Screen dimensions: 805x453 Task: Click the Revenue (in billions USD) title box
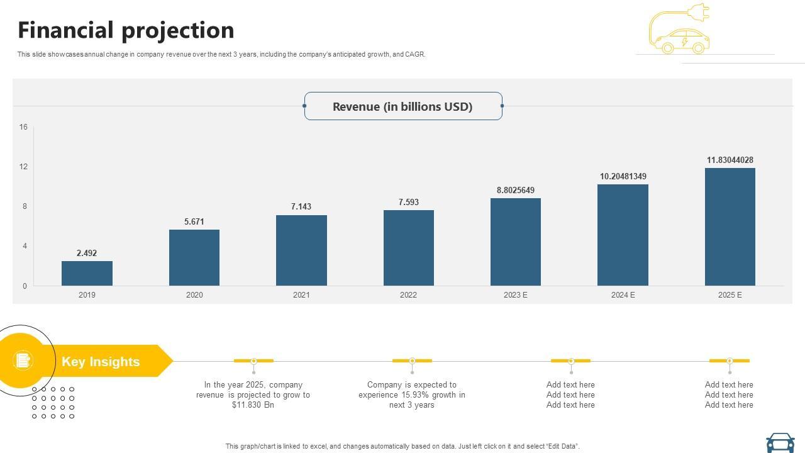pos(403,106)
